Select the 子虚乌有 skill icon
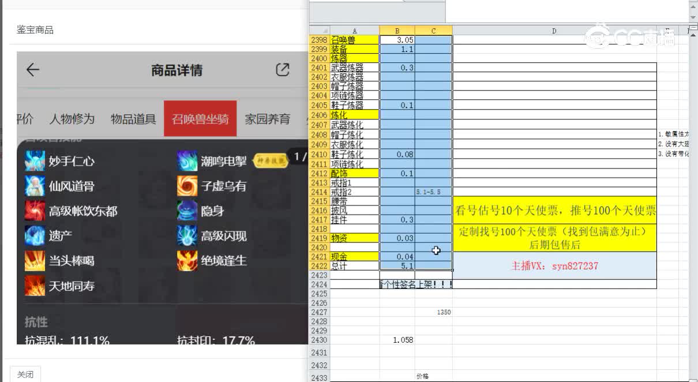This screenshot has width=698, height=382. pyautogui.click(x=187, y=186)
